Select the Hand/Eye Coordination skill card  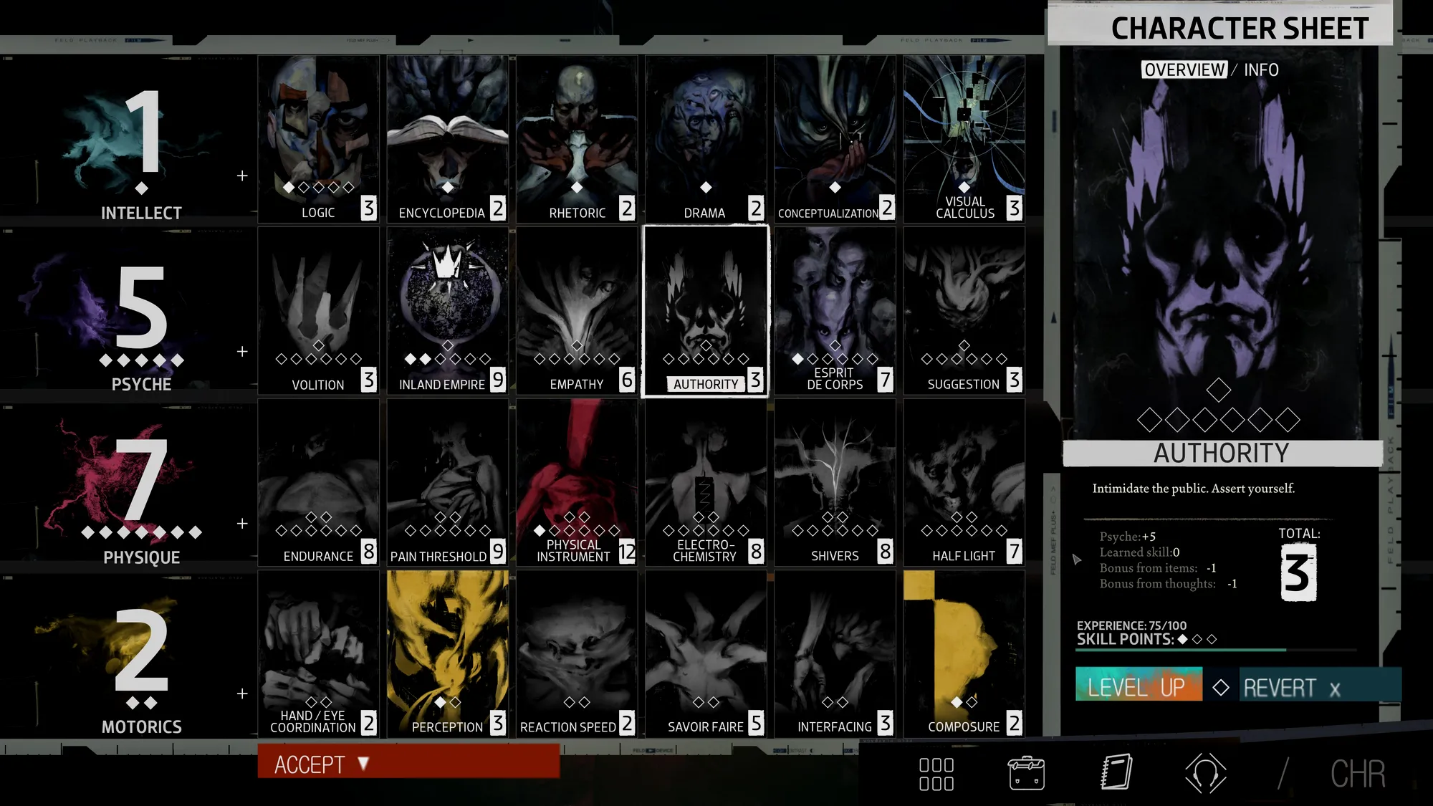[x=319, y=654]
